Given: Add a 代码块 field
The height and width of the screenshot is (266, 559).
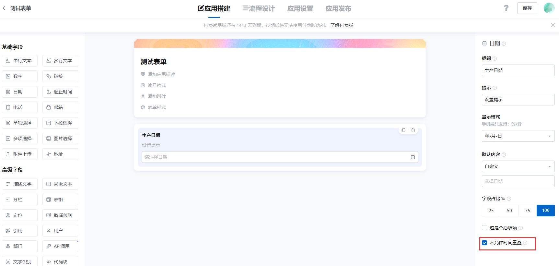Looking at the screenshot, I should click(x=60, y=261).
